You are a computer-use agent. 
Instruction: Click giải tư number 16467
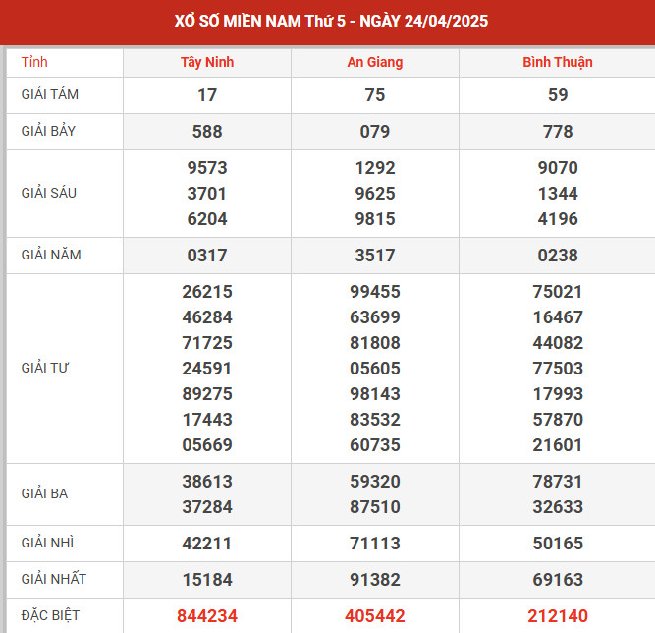pos(558,317)
